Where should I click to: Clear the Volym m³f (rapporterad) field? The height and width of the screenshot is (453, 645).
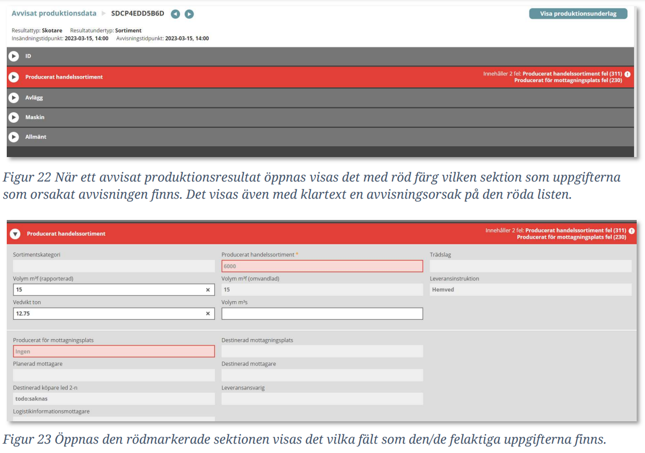pos(208,290)
